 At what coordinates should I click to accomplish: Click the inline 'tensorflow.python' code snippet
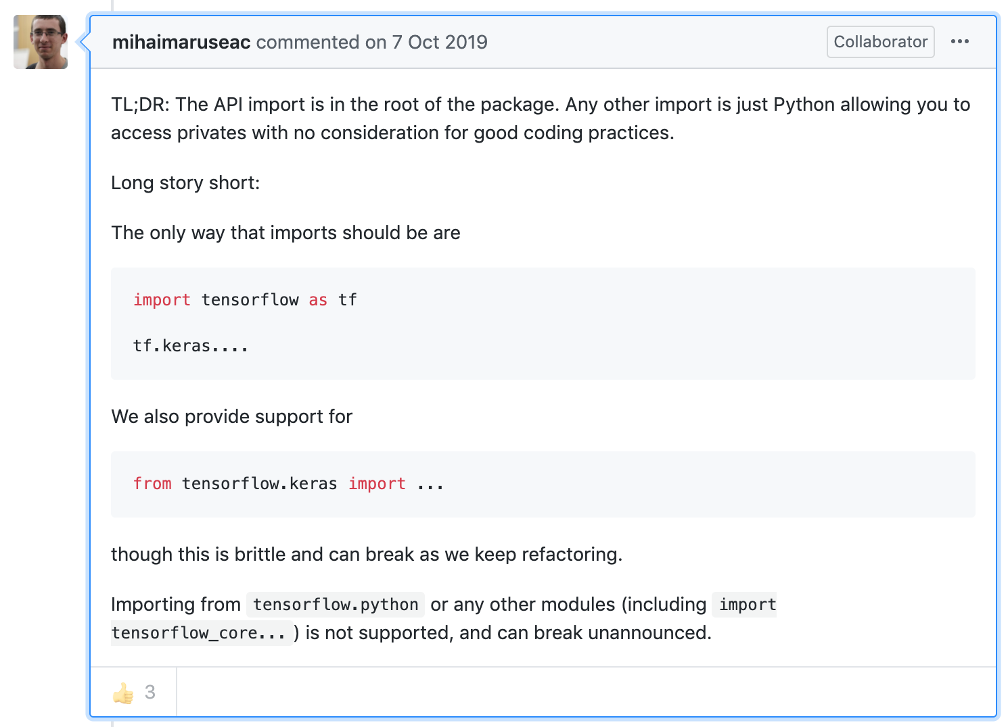[336, 604]
